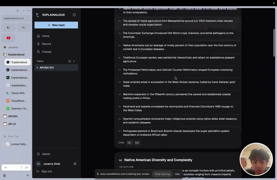Image resolution: width=277 pixels, height=180 pixels.
Task: Switch to the Lumos Fellows tab
Action: pyautogui.click(x=16, y=144)
